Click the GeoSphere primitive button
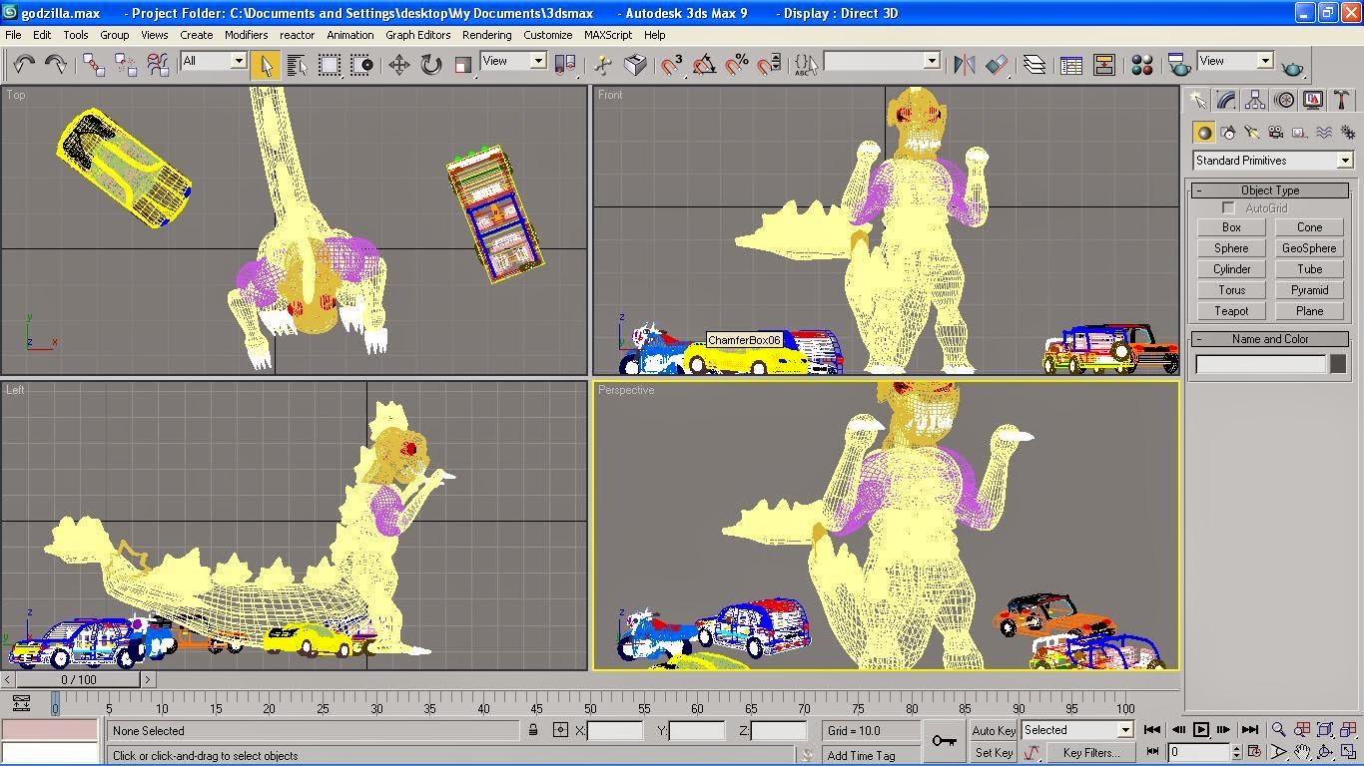This screenshot has height=766, width=1364. [1309, 248]
